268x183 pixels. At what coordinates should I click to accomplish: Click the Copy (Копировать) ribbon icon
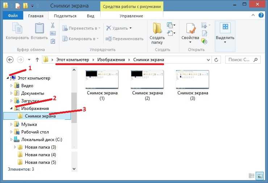[x=17, y=28]
